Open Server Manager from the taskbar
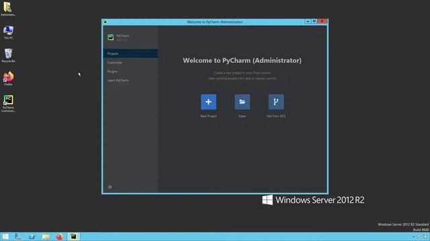 (18, 236)
